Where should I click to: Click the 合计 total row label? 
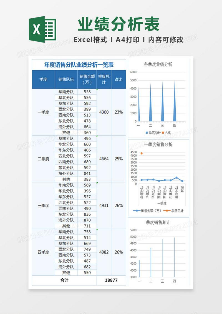click(64, 280)
